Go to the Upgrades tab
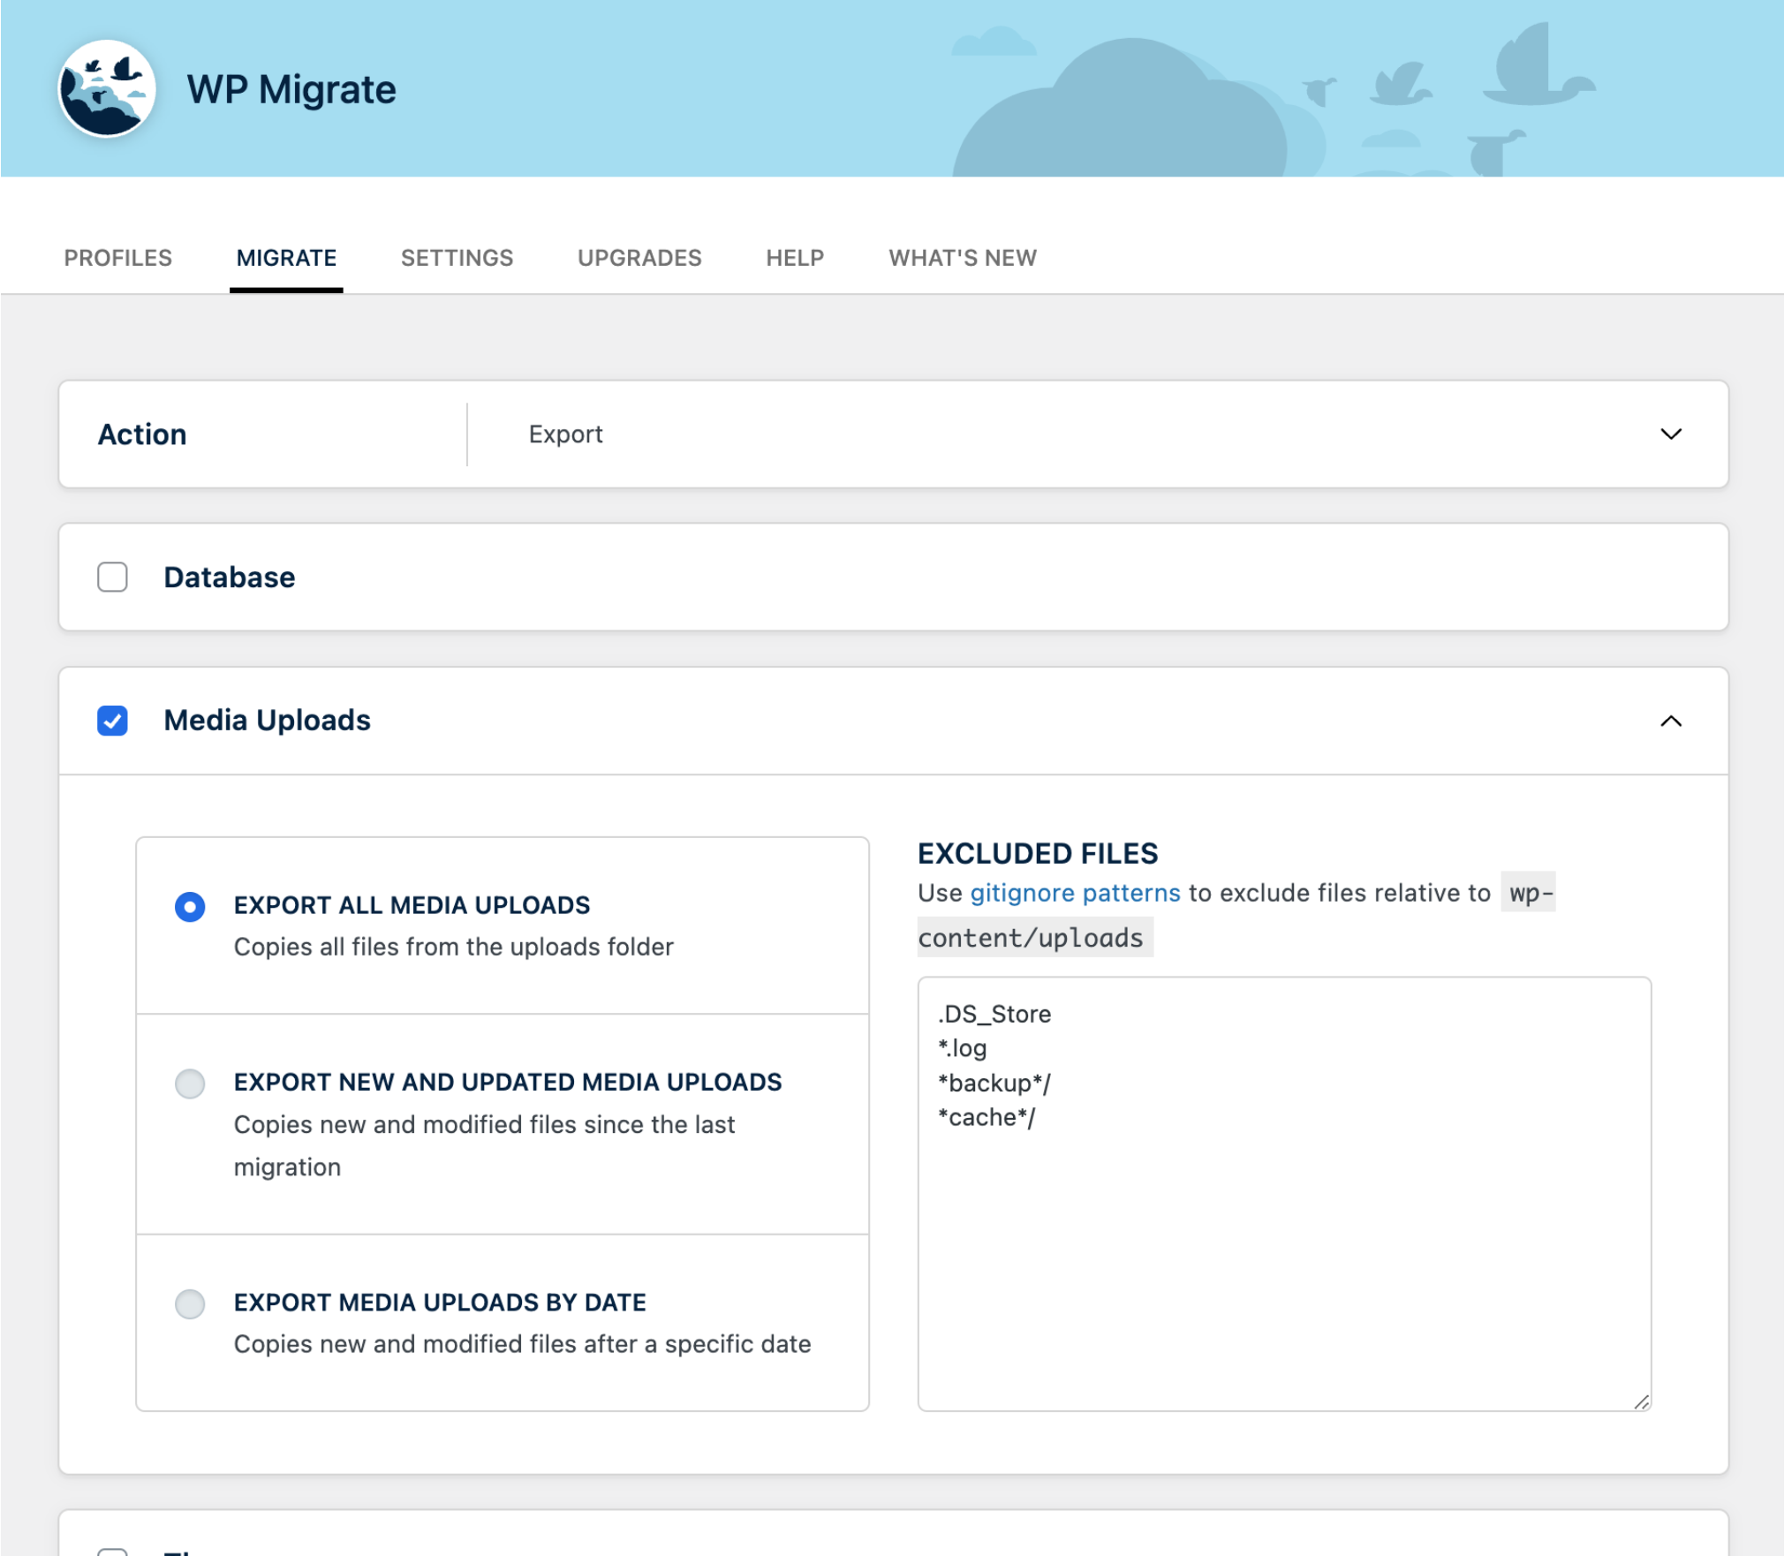The width and height of the screenshot is (1784, 1556). click(x=639, y=258)
